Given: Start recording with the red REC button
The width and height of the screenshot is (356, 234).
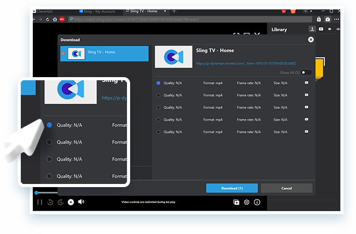Looking at the screenshot, I should 62,19.
